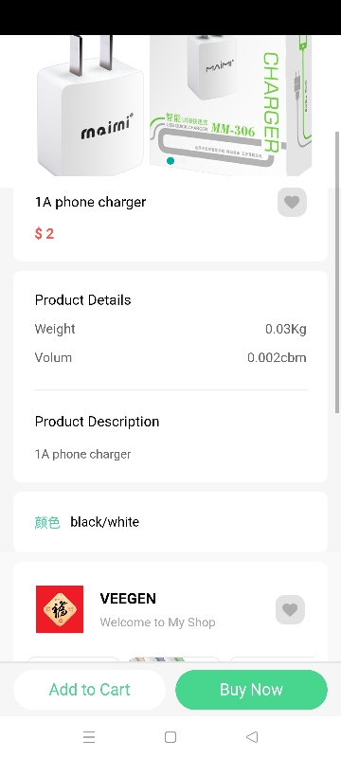Tap the VEEGEN shop logo
This screenshot has height=758, width=341.
click(60, 609)
